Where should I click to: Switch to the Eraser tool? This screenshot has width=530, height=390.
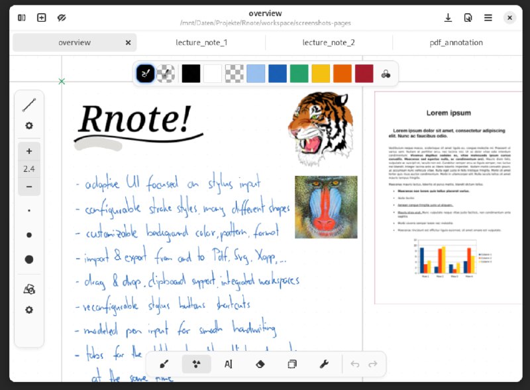[x=260, y=363]
